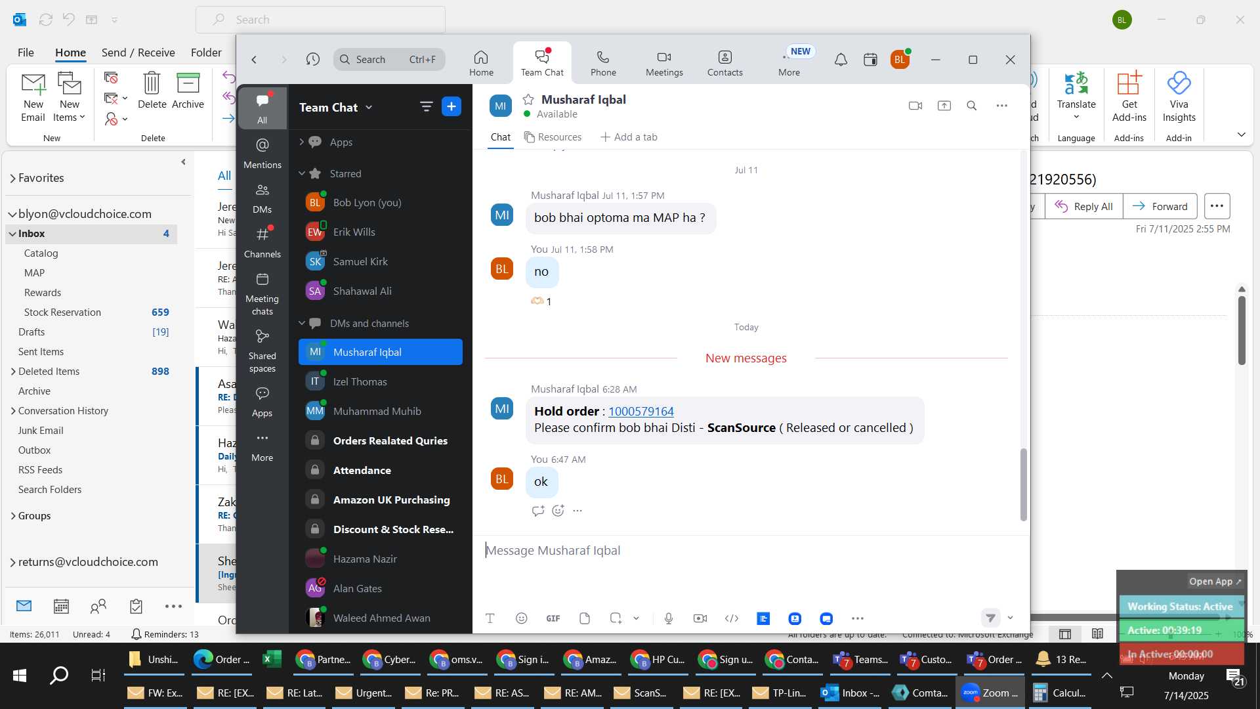
Task: Open Windows Start menu
Action: click(x=20, y=675)
